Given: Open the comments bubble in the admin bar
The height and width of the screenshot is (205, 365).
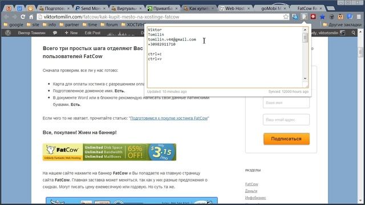Looking at the screenshot, I should click(x=55, y=33).
